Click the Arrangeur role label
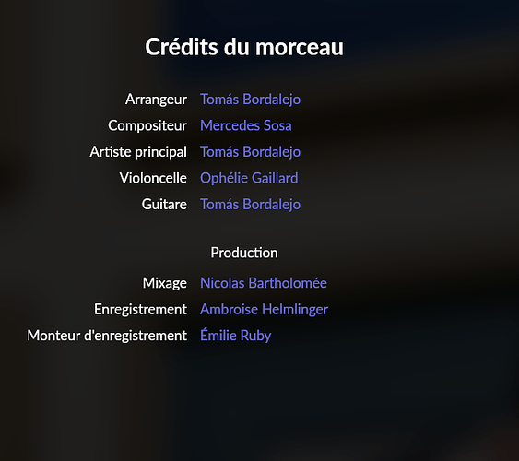519x461 pixels. point(156,100)
